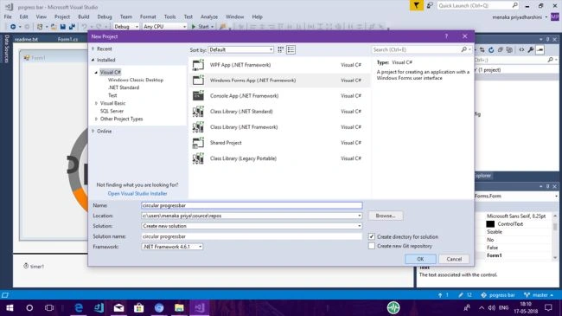Click the Properties panel vertical scrollbar
Screen dimensions: 562x316
pyautogui.click(x=555, y=236)
